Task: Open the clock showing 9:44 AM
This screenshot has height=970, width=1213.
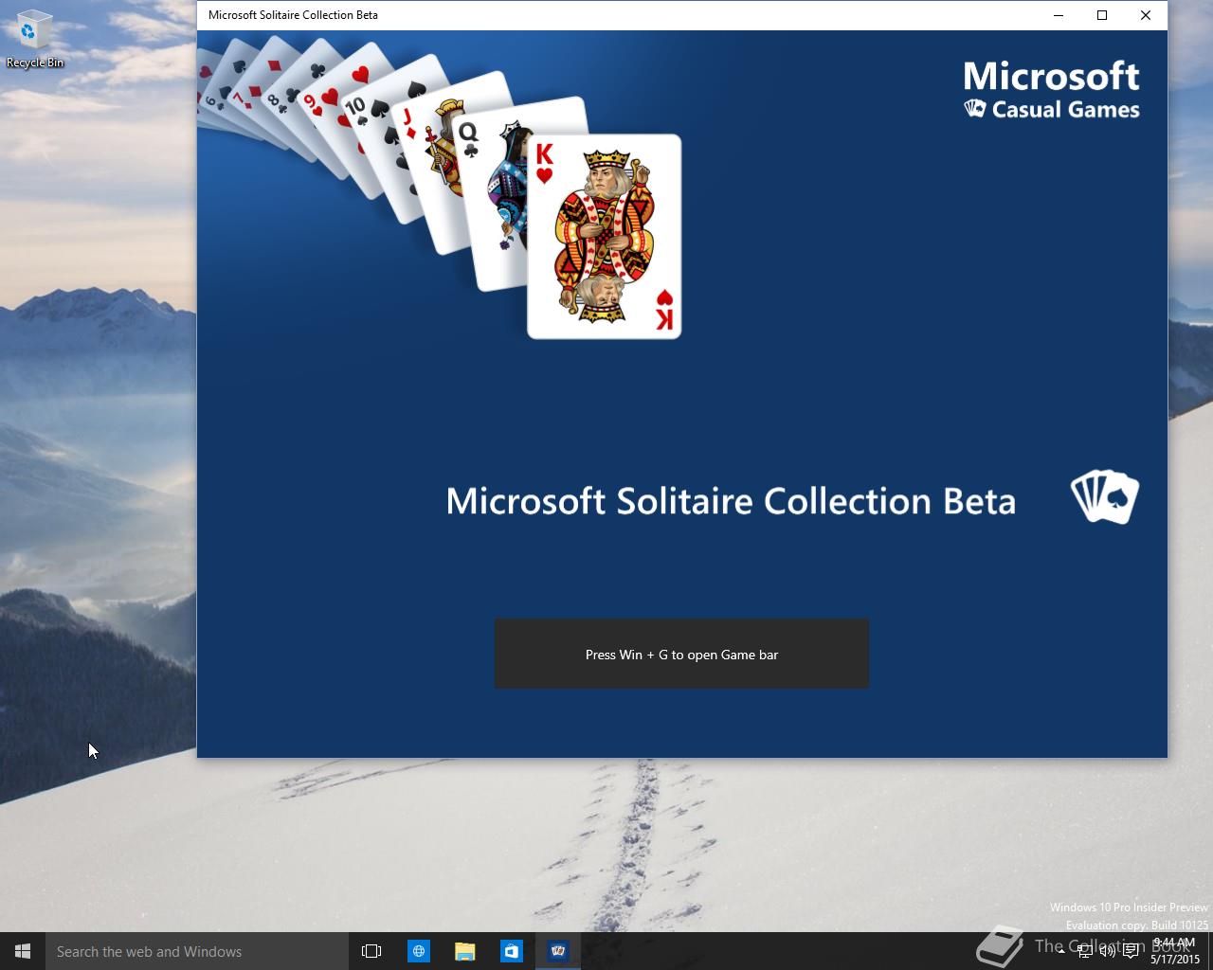Action: pyautogui.click(x=1174, y=951)
